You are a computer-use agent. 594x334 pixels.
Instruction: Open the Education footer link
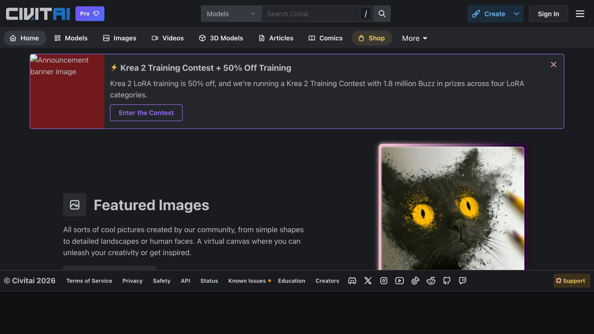291,281
